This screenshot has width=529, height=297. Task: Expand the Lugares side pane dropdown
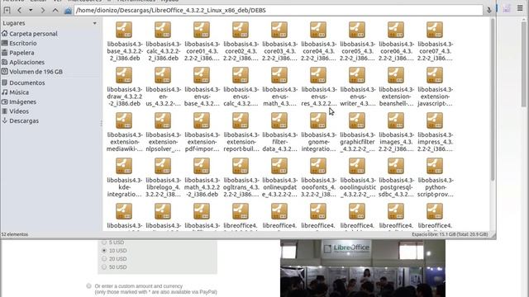click(x=94, y=23)
